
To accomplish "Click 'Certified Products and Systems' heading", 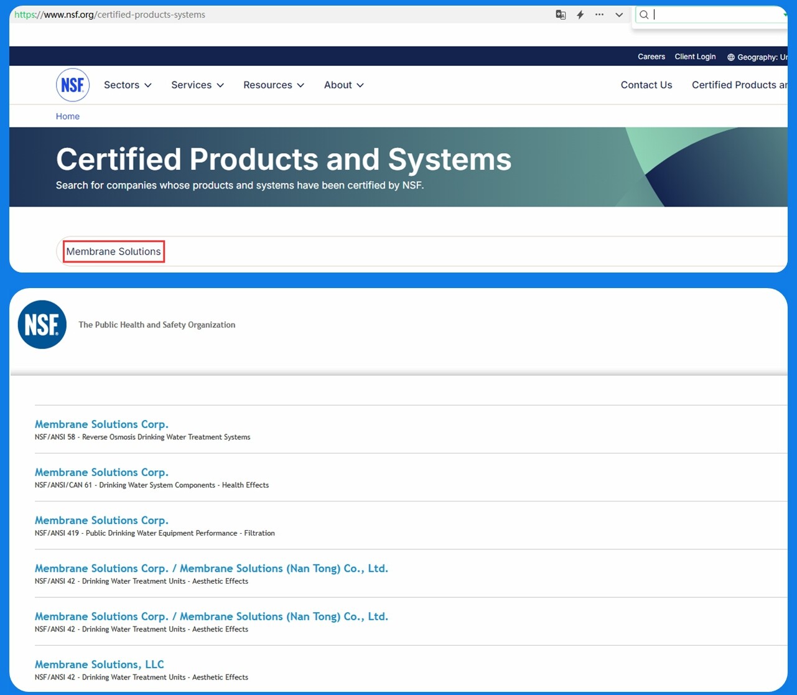I will [x=284, y=159].
